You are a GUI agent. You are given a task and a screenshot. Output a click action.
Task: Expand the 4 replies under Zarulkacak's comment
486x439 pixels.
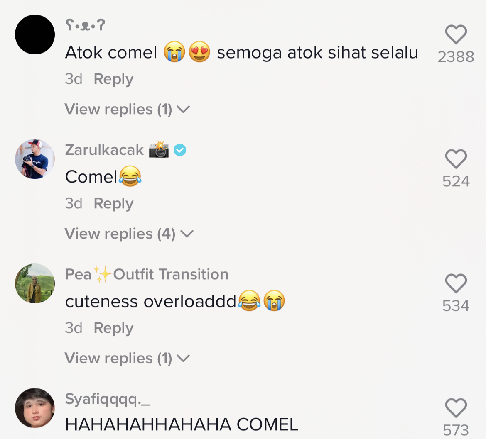pyautogui.click(x=129, y=234)
